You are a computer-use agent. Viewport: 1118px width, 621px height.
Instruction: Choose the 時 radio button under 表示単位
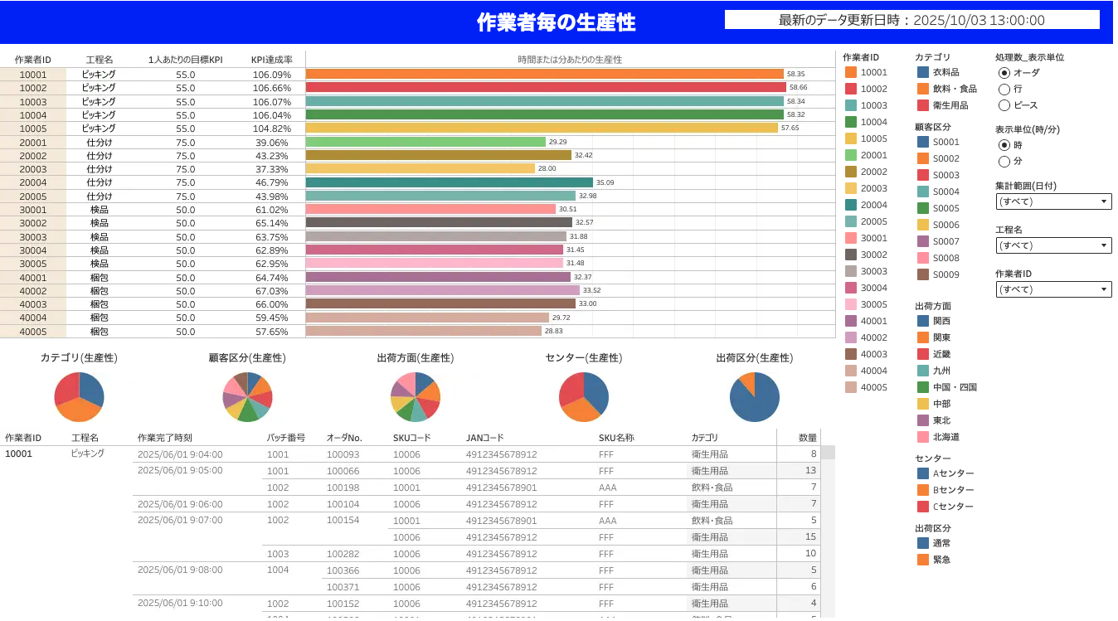(1004, 145)
